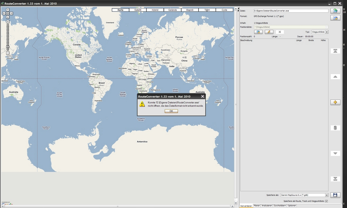Select the Satellit map type
This screenshot has height=208, width=347.
(138, 10)
